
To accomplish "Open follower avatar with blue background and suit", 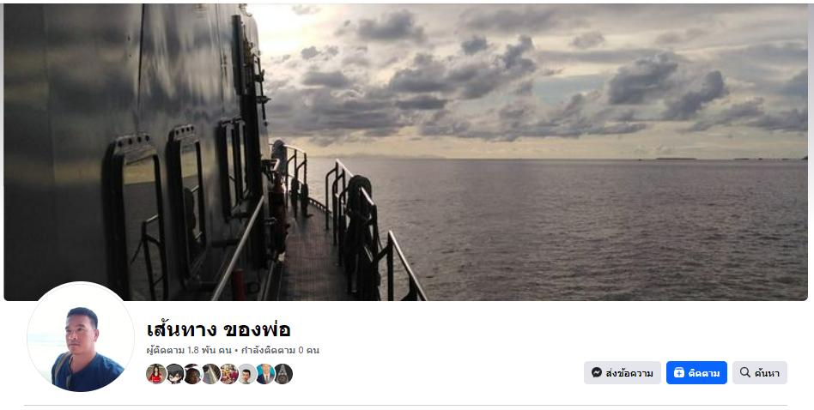I will click(x=264, y=374).
